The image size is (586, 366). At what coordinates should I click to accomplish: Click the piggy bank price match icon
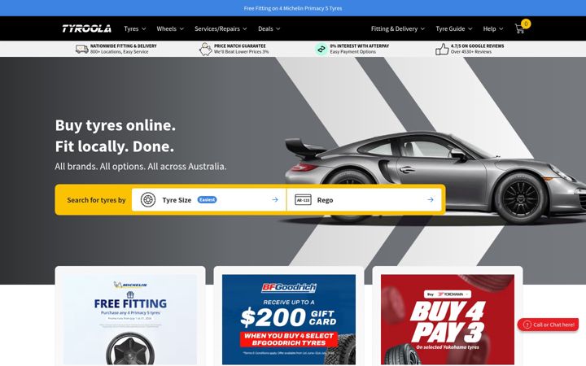coord(205,49)
